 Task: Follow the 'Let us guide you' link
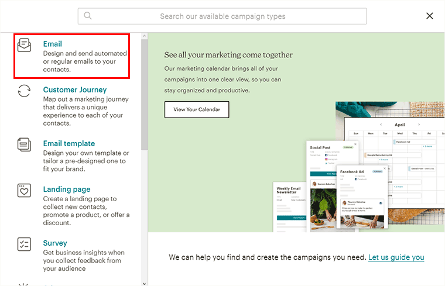(x=396, y=257)
